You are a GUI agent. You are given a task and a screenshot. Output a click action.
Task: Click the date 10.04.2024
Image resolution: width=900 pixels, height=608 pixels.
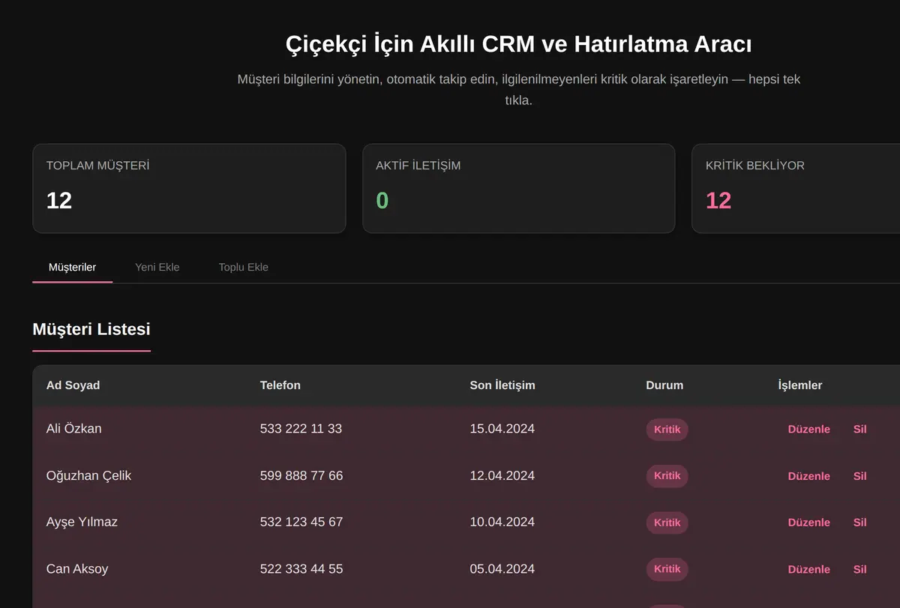[502, 522]
